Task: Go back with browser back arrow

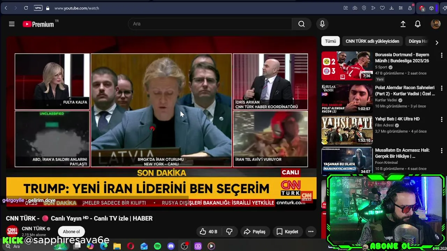Action: pos(6,8)
